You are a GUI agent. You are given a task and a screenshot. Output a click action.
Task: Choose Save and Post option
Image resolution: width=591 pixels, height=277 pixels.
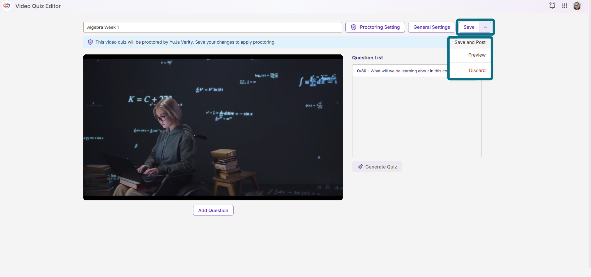tap(470, 42)
